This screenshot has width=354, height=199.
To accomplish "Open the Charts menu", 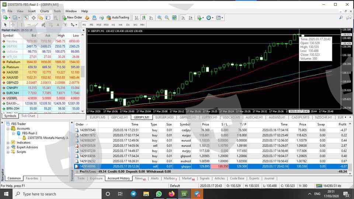I will (45, 11).
